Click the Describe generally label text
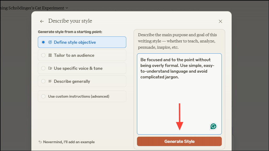Viewport: 269px width, 151px height. click(x=72, y=81)
